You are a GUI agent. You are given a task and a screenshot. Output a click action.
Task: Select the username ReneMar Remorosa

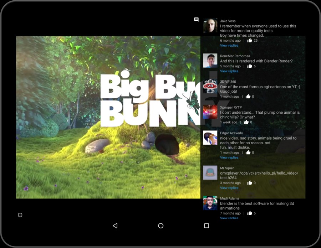pos(235,56)
